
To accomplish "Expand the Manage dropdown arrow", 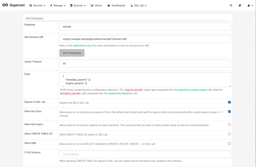I will point(65,6).
